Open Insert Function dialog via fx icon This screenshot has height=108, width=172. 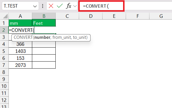point(69,6)
